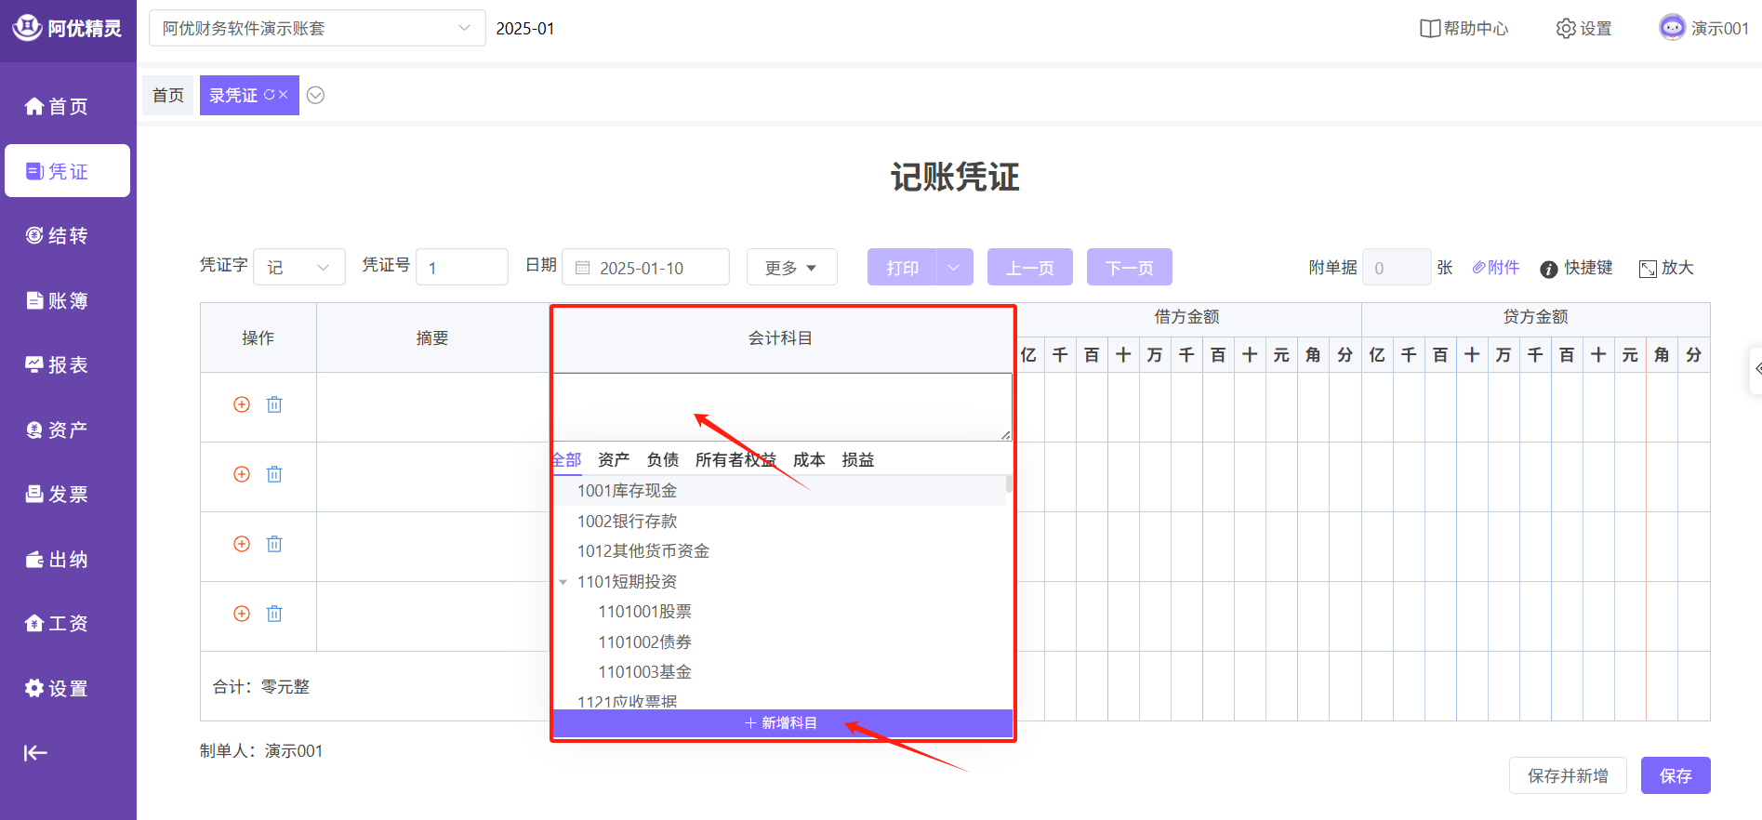Screen dimensions: 1762x820
Task: Collapse the 1101短期投资 tree node
Action: coord(563,582)
